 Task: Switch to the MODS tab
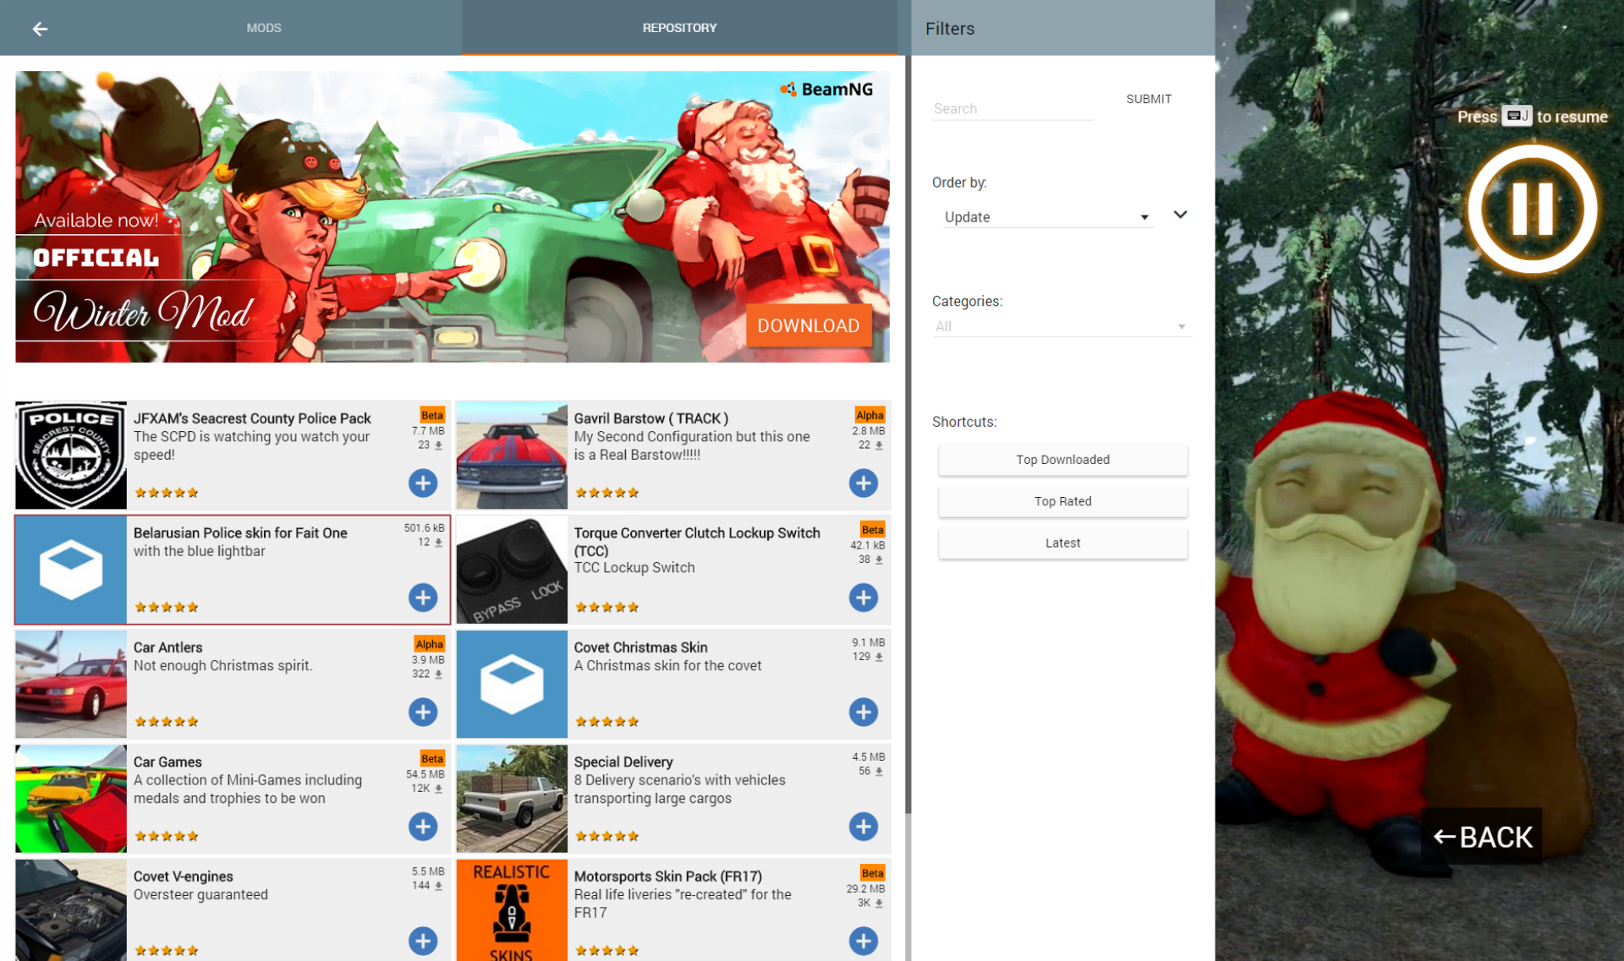(x=264, y=28)
